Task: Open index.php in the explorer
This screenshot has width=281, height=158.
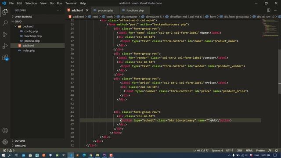Action: point(29,50)
